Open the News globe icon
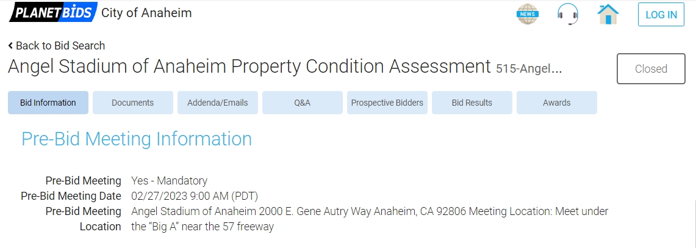 tap(528, 13)
